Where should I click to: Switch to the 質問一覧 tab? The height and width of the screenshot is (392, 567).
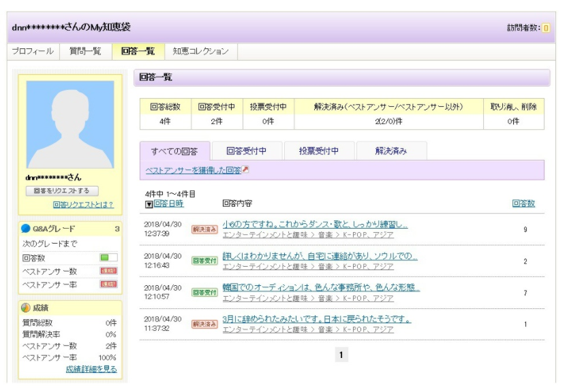(86, 51)
